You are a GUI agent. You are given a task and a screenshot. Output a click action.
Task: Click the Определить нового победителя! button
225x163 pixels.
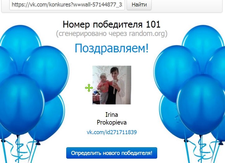click(x=112, y=153)
